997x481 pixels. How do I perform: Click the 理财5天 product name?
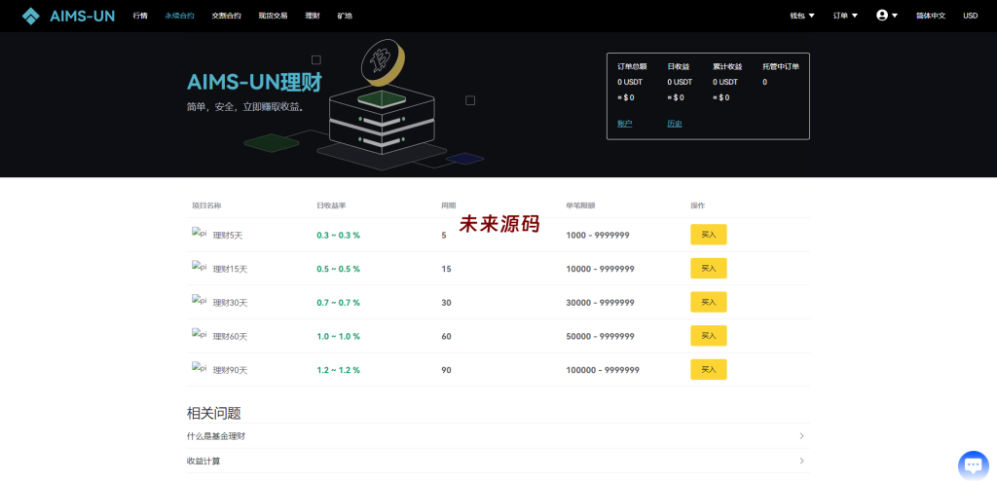click(228, 236)
